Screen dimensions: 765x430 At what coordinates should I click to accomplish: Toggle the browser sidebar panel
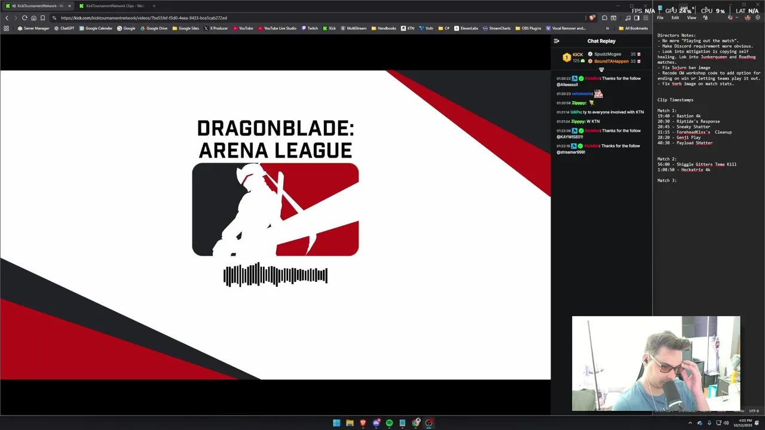pos(637,18)
